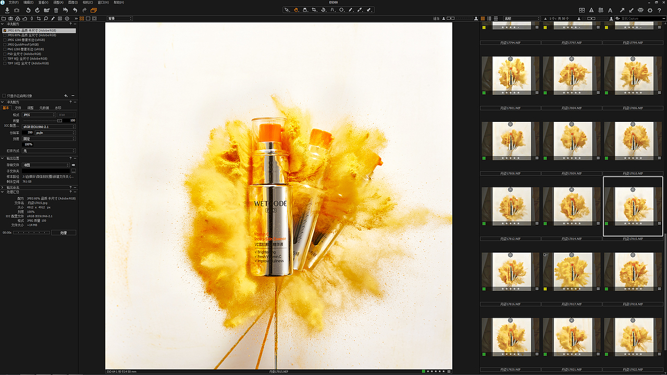
Task: Open the 名称 sort-by dropdown in browser
Action: point(523,18)
